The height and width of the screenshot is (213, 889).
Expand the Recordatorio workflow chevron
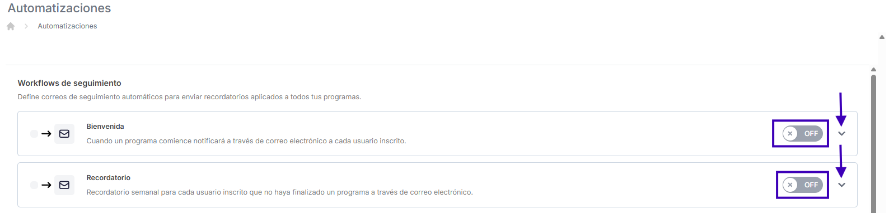(x=841, y=185)
